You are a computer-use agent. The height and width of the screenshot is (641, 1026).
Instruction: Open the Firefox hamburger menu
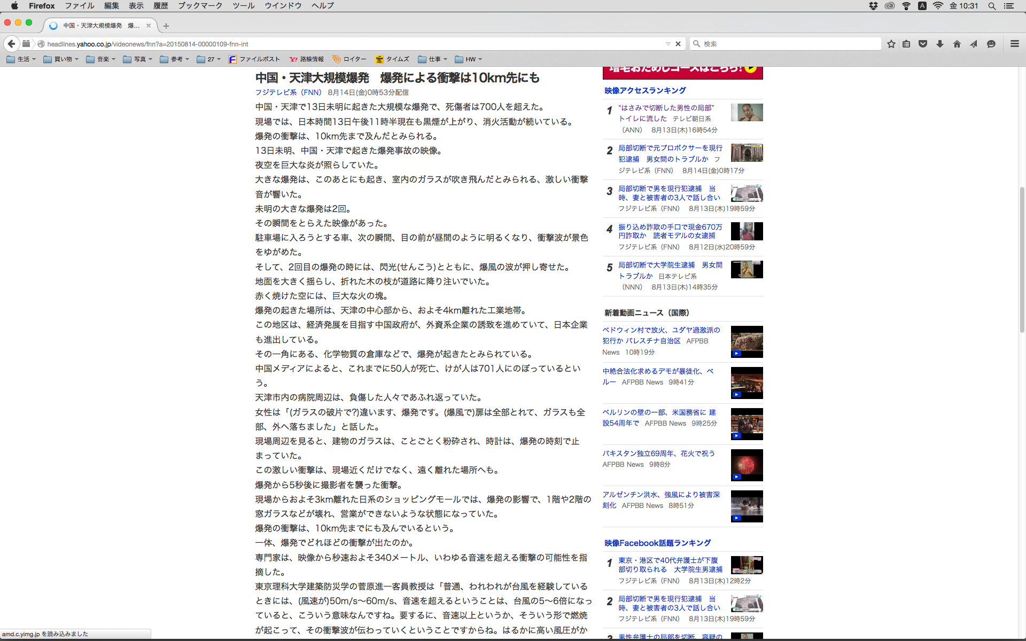(x=1015, y=44)
